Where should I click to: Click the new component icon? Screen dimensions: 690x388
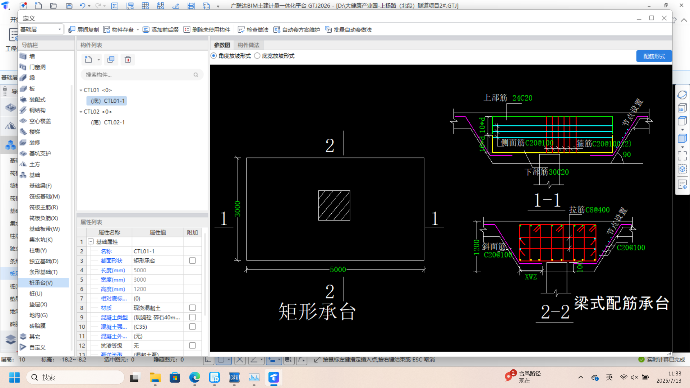pos(88,60)
